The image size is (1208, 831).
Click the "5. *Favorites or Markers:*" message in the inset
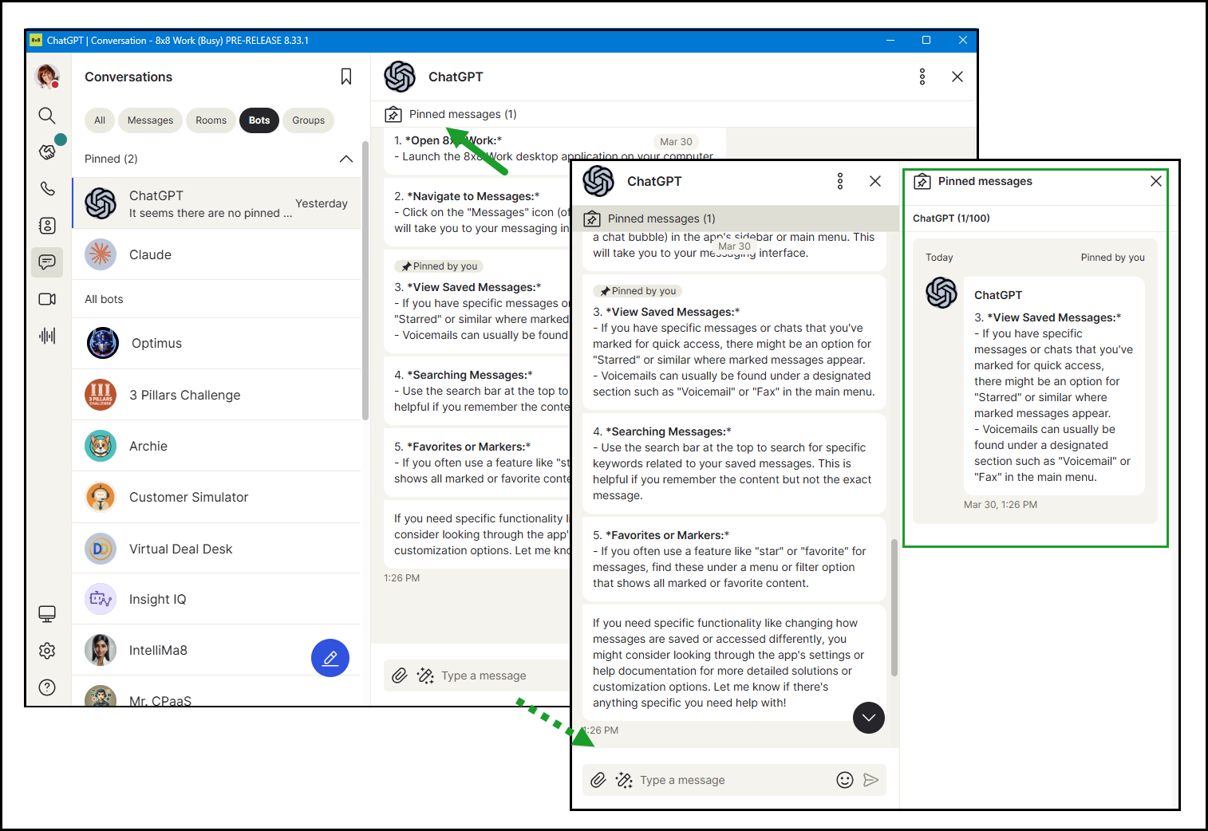(736, 558)
